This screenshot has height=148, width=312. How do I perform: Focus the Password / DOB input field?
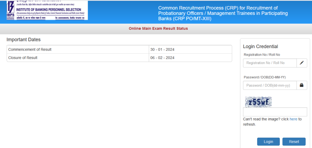pyautogui.click(x=270, y=85)
